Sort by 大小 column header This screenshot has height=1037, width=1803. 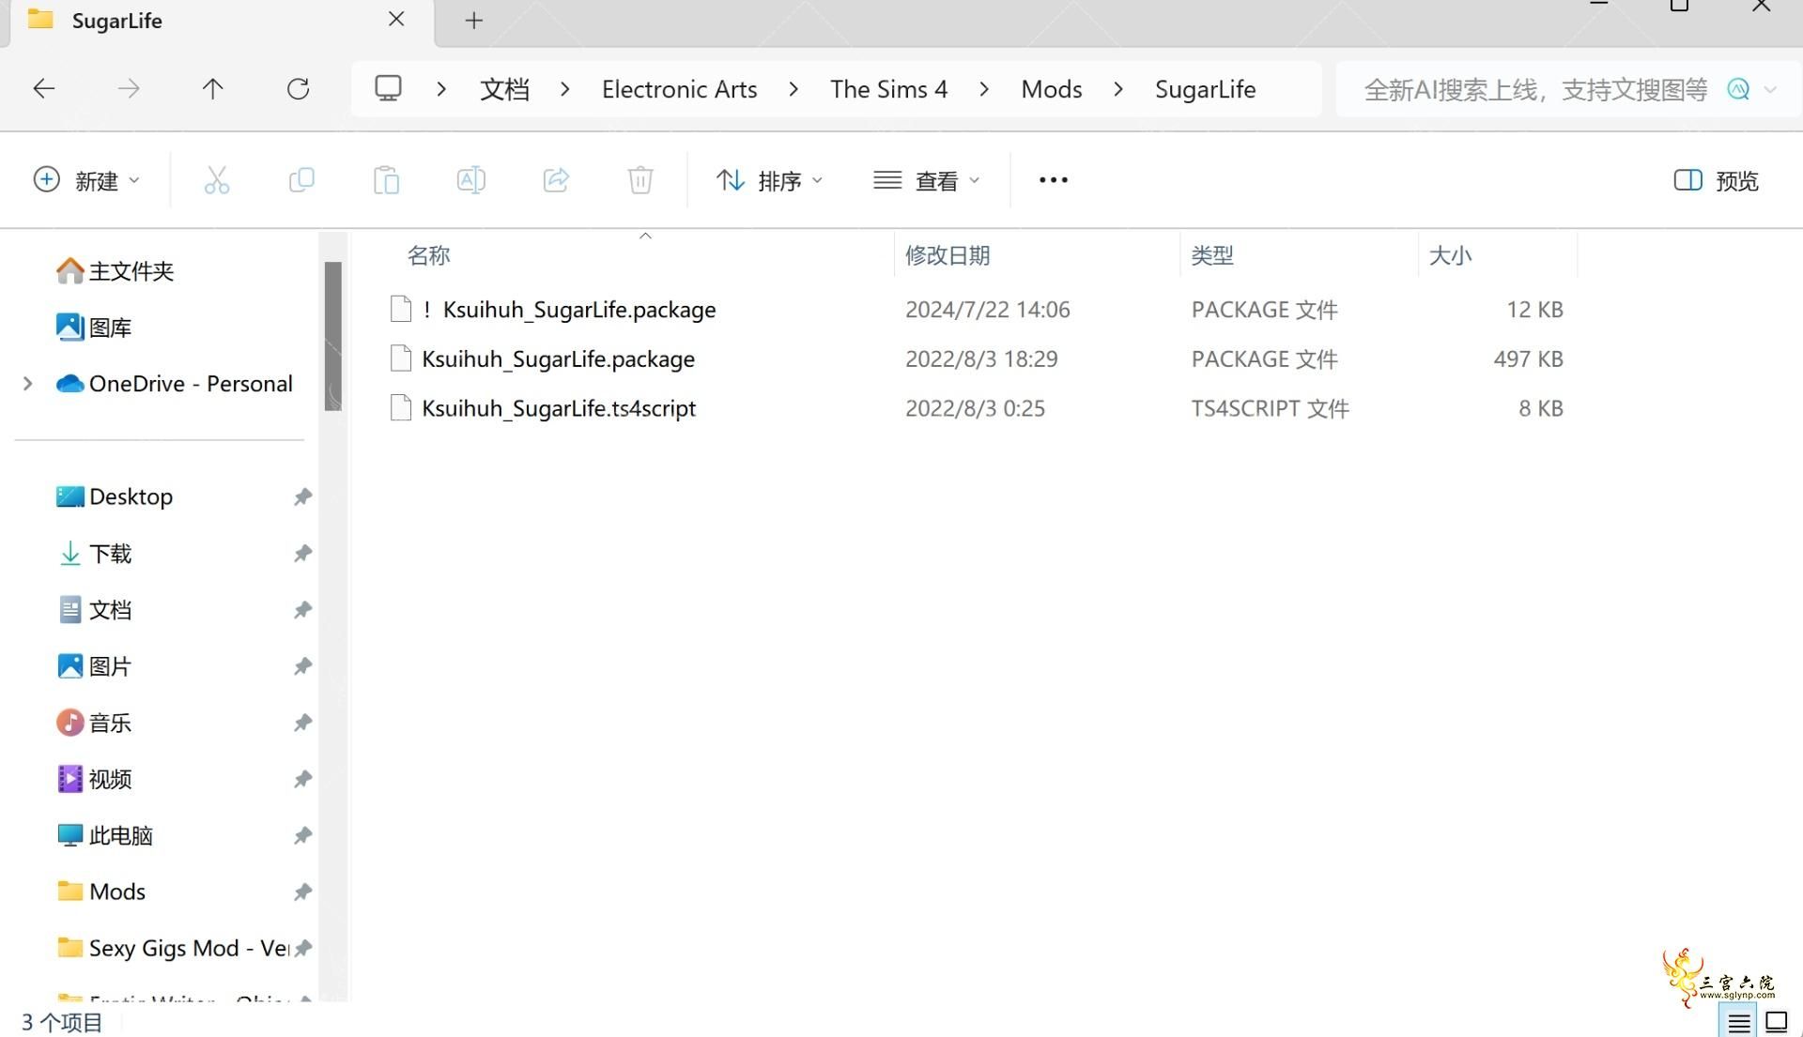pos(1450,255)
